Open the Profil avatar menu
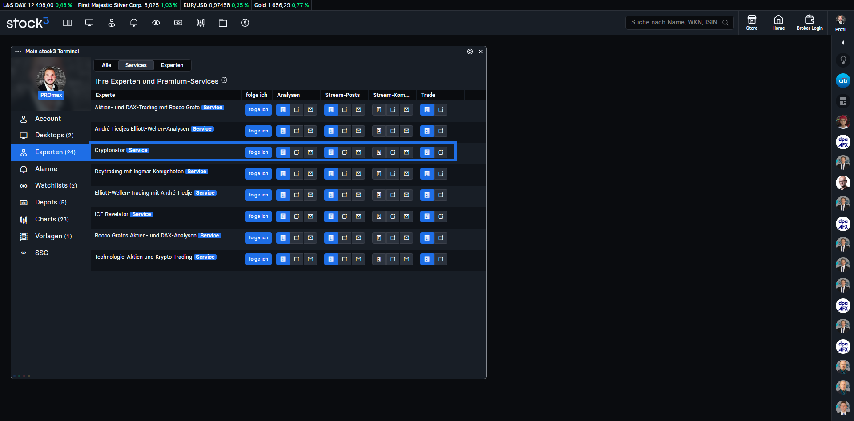 pos(841,22)
